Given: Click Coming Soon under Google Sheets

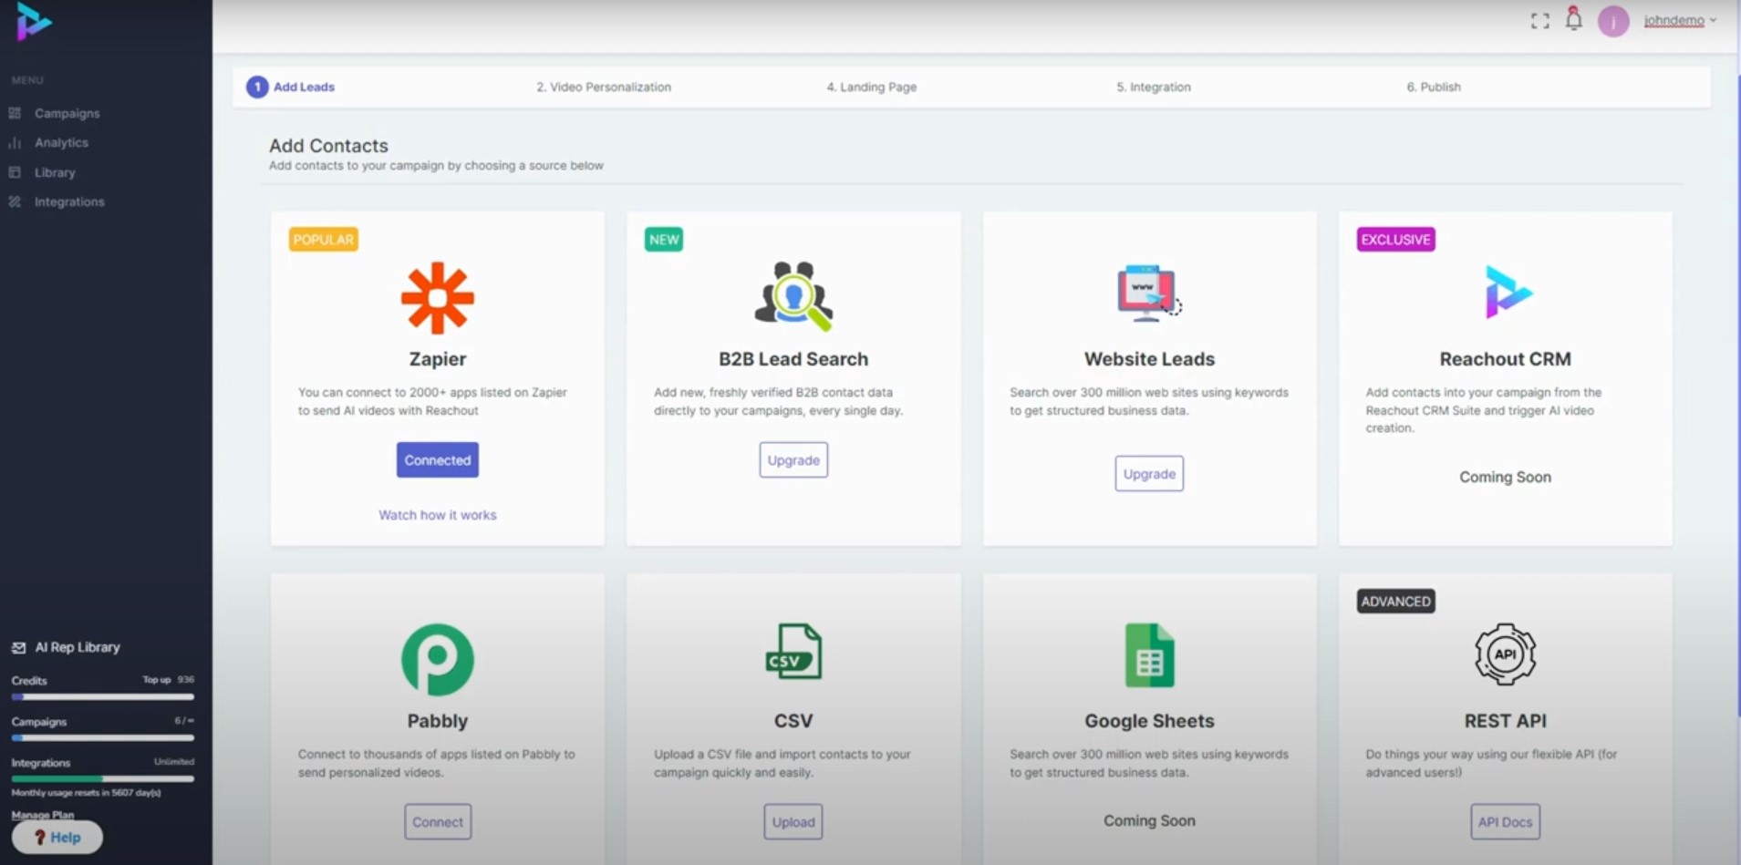Looking at the screenshot, I should click(1149, 820).
